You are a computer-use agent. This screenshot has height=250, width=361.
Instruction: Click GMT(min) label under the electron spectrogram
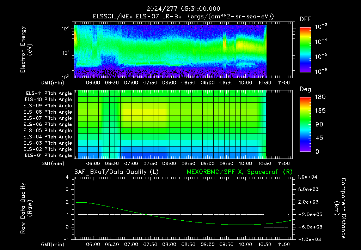[53, 83]
